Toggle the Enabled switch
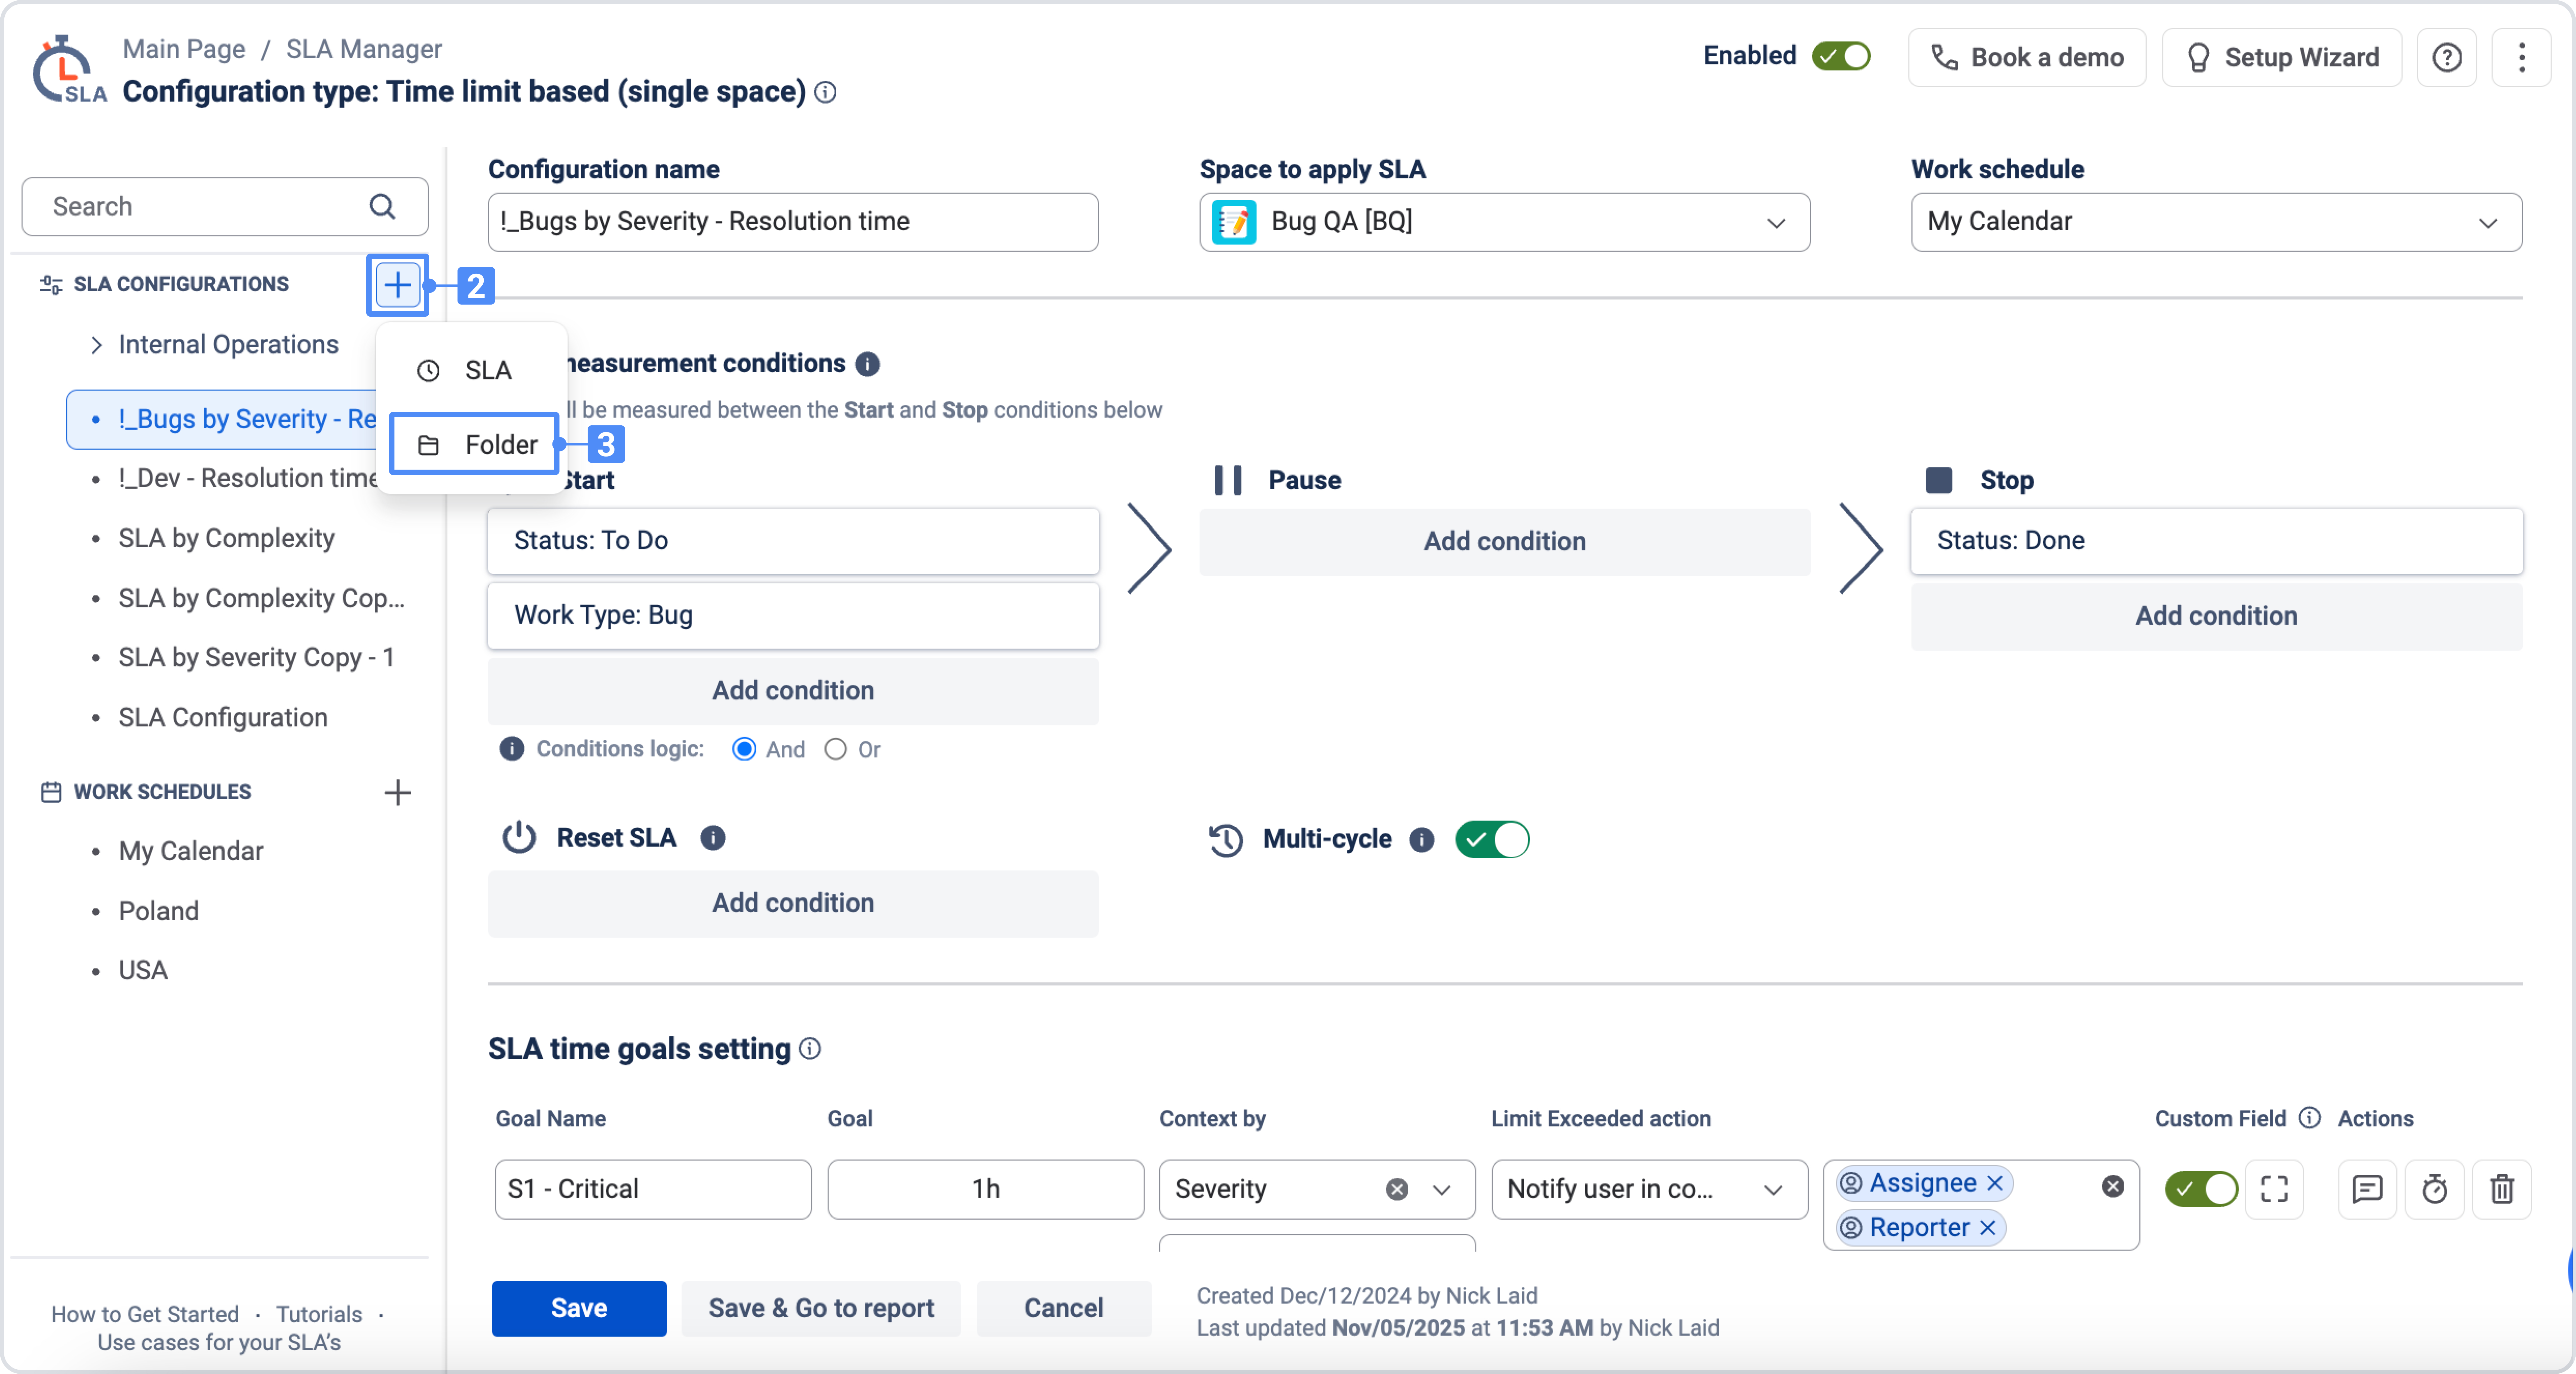The width and height of the screenshot is (2576, 1374). [1841, 56]
